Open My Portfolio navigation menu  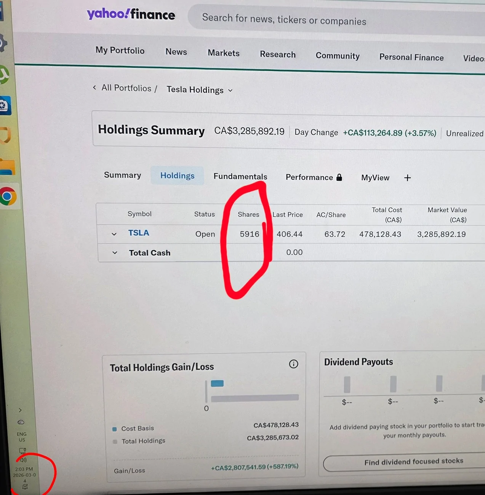[120, 50]
